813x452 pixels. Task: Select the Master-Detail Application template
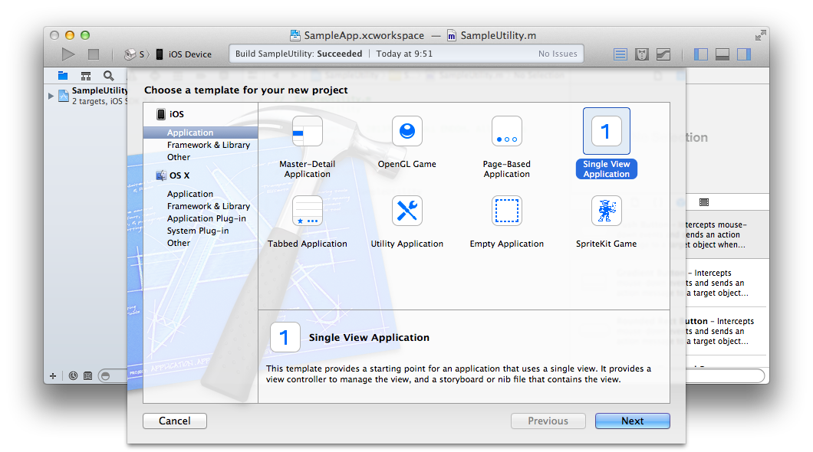(308, 132)
